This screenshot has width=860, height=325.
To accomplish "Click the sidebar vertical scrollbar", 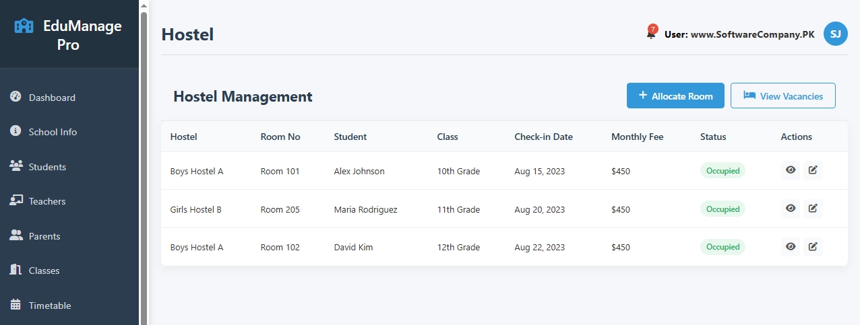I will 144,161.
